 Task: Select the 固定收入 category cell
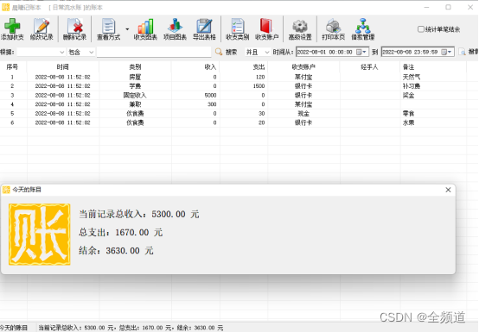[135, 96]
